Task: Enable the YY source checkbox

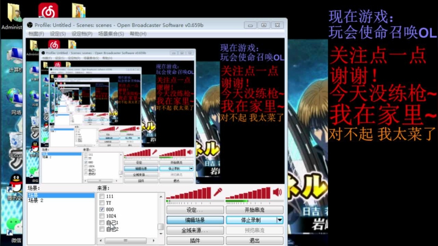Action: coord(102,203)
